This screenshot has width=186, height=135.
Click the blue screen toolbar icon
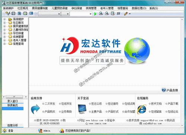tap(31, 13)
